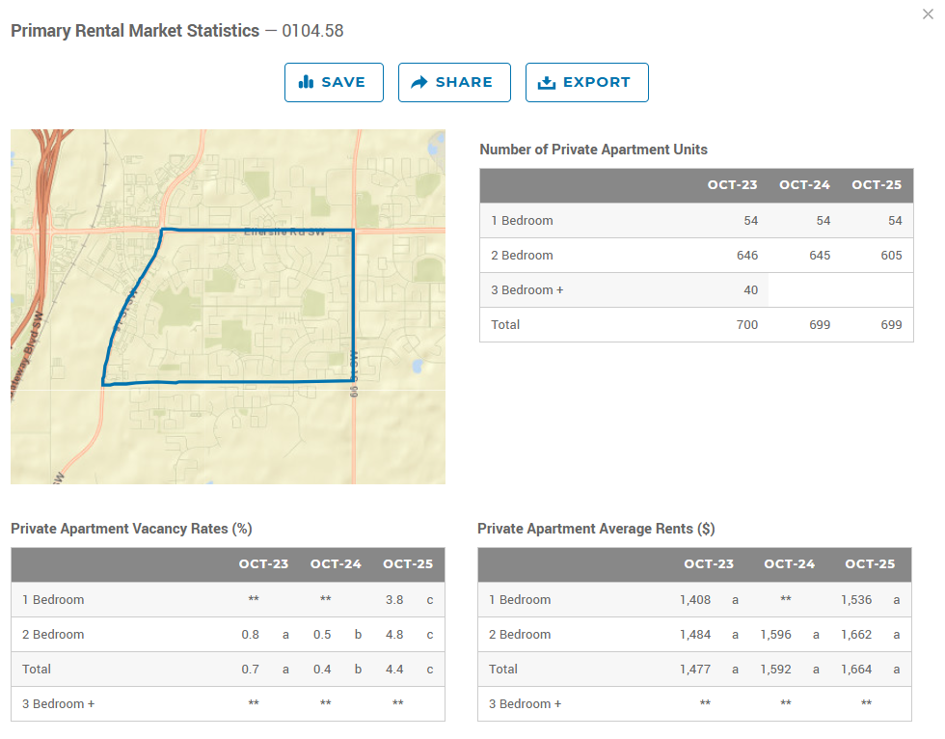This screenshot has width=945, height=739.
Task: Click the Total row label in Average Rents
Action: tap(504, 670)
